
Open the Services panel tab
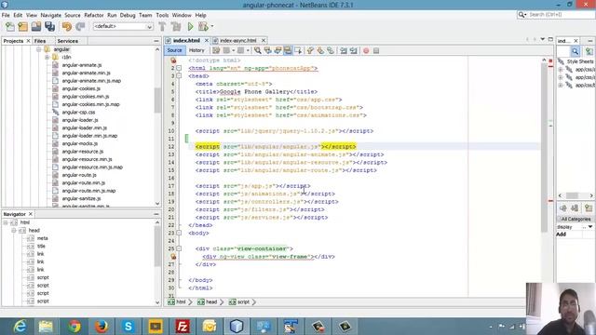[x=68, y=41]
